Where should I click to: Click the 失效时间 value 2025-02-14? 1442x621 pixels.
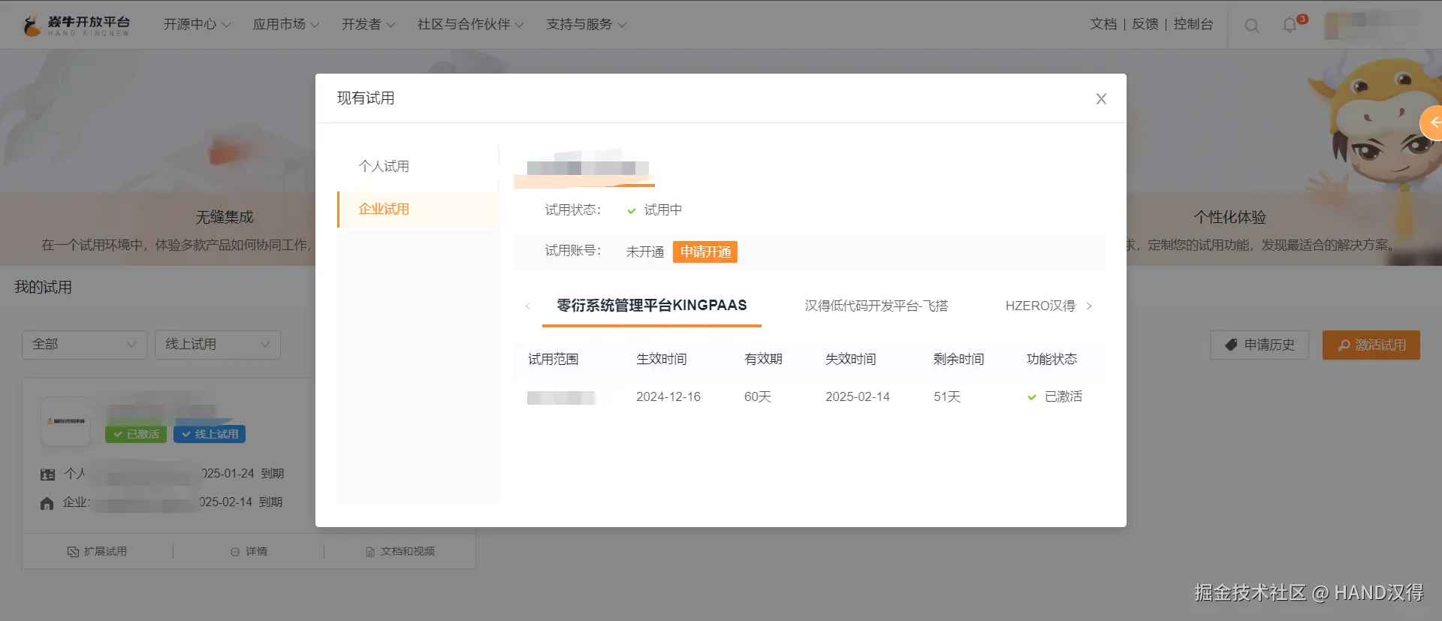click(858, 396)
